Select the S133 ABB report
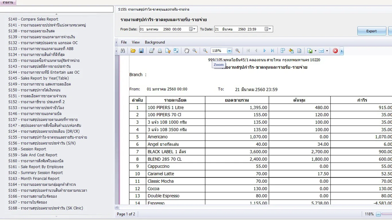 (41, 49)
